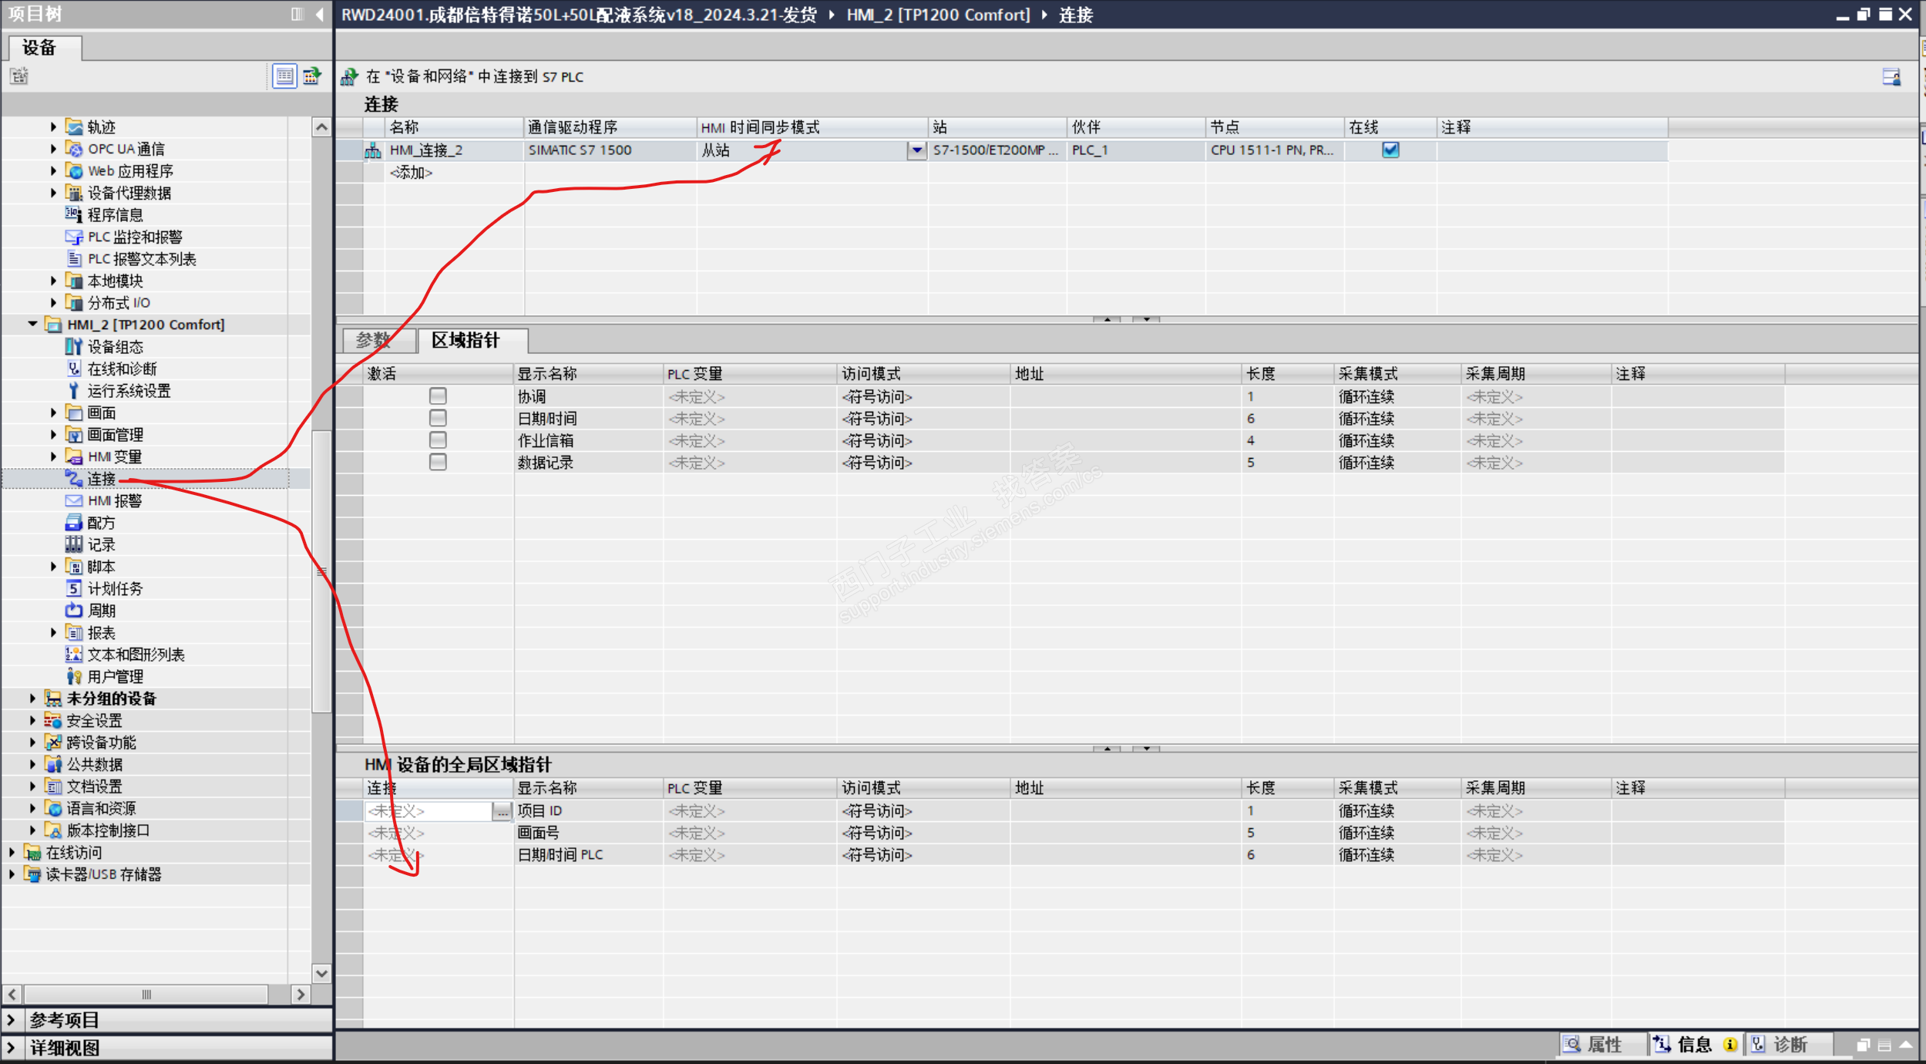Click the HMI 报警 icon in tree
Image resolution: width=1926 pixels, height=1064 pixels.
(x=74, y=501)
